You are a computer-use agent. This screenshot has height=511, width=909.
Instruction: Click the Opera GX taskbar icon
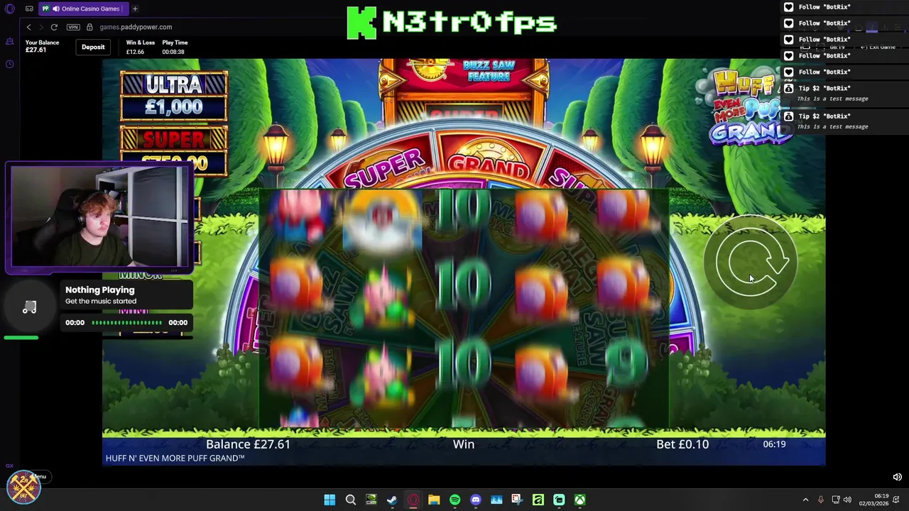(413, 500)
